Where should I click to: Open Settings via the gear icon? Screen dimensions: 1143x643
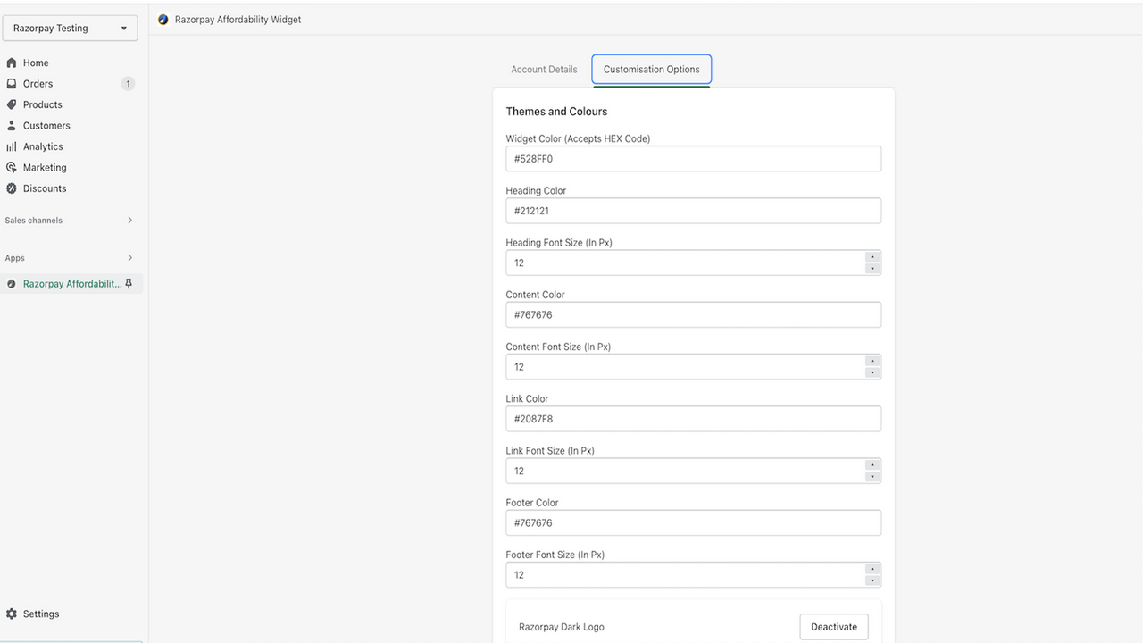tap(11, 614)
